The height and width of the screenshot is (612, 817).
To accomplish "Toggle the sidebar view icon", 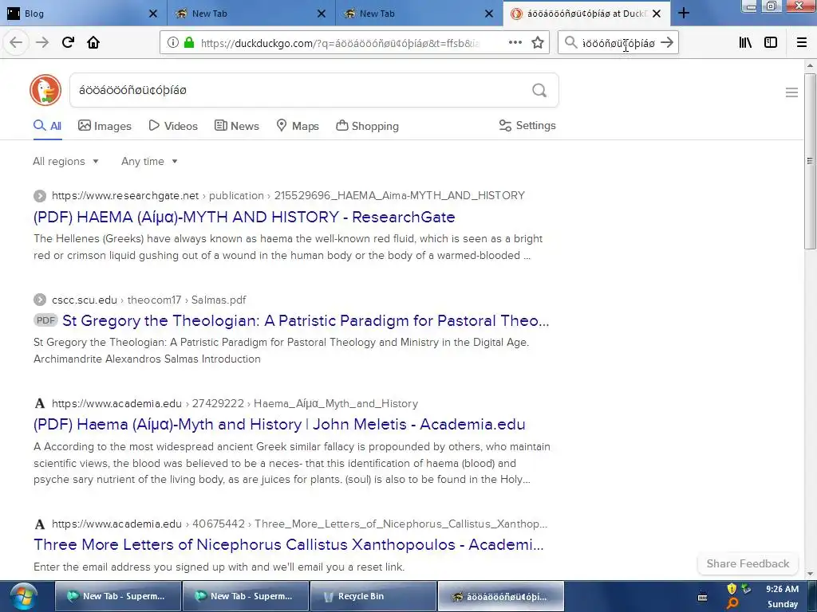I will pos(771,43).
